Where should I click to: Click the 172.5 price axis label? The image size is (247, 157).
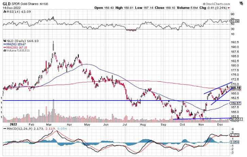tap(235, 79)
